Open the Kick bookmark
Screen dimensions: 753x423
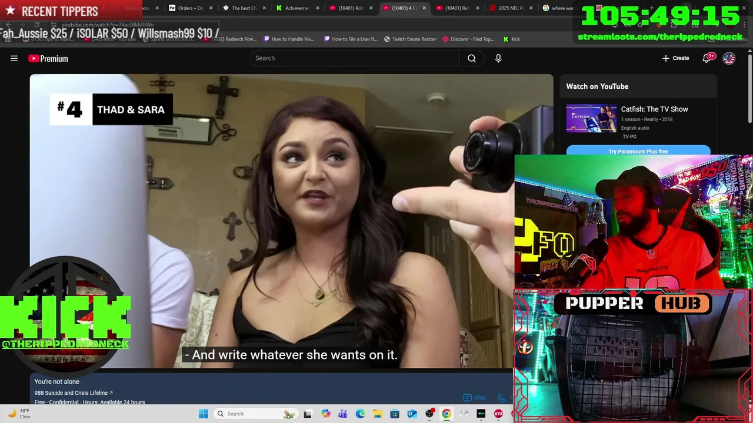511,39
